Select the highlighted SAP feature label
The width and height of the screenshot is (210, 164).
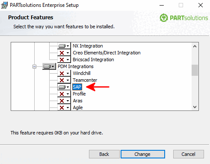pyautogui.click(x=77, y=87)
